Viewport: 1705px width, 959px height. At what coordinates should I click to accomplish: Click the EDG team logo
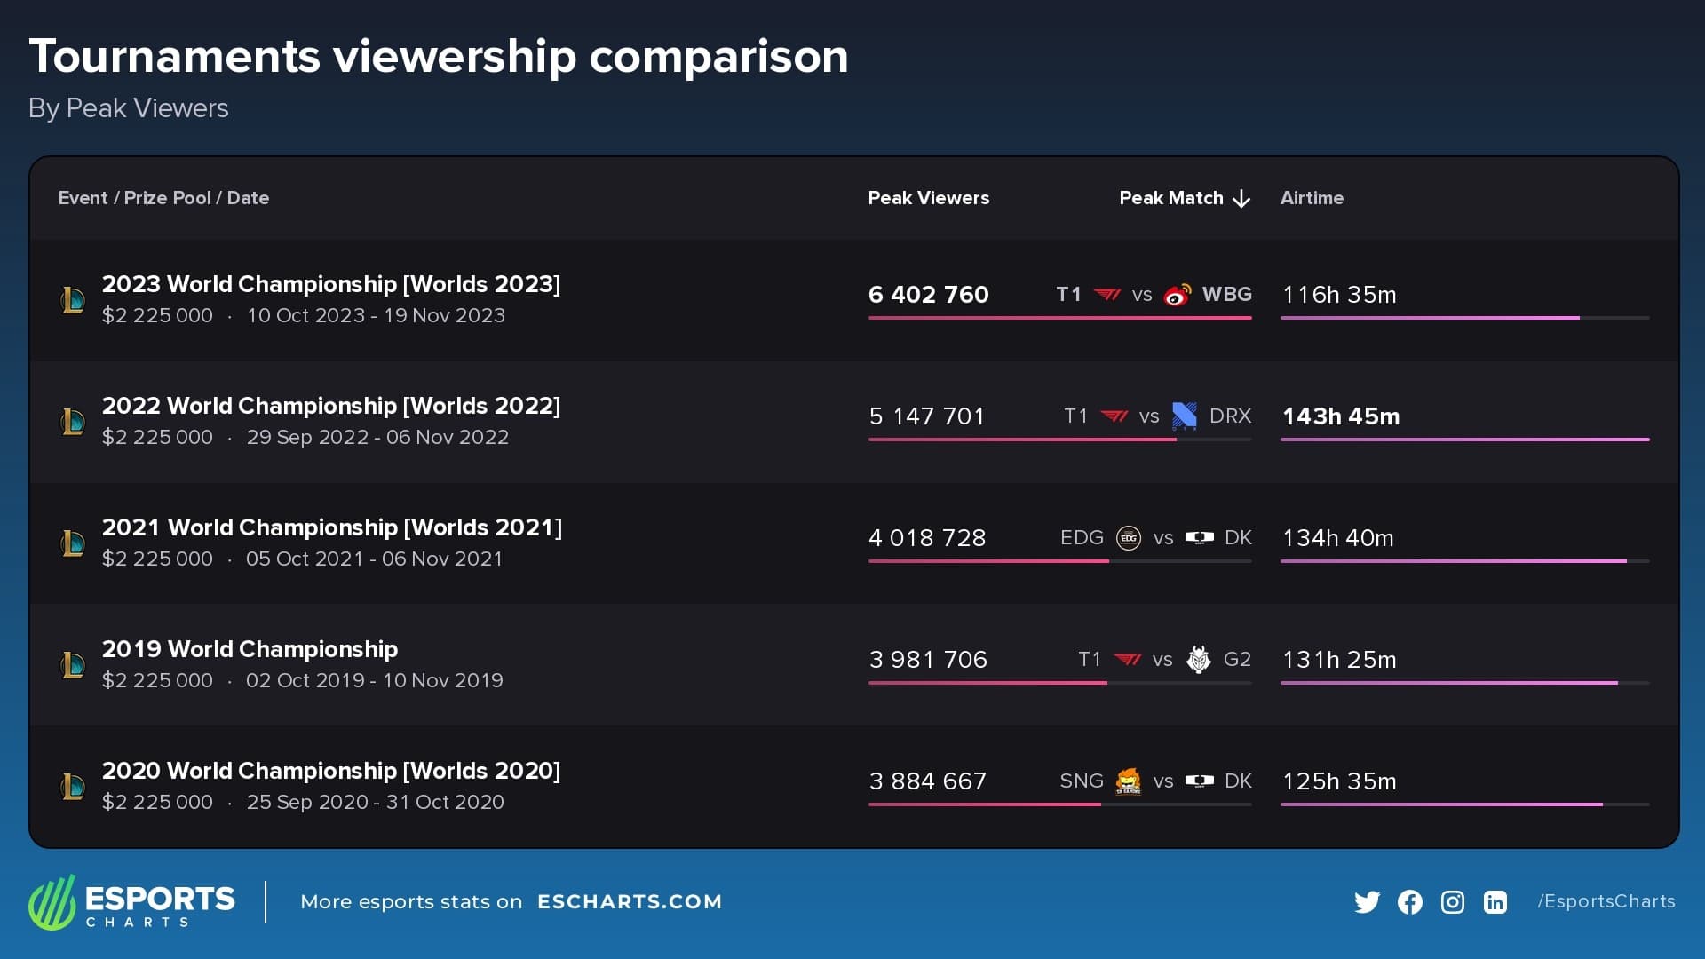tap(1128, 537)
